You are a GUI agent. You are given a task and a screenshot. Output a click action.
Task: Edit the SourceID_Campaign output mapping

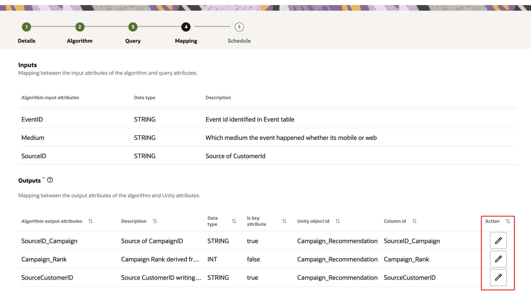(498, 240)
